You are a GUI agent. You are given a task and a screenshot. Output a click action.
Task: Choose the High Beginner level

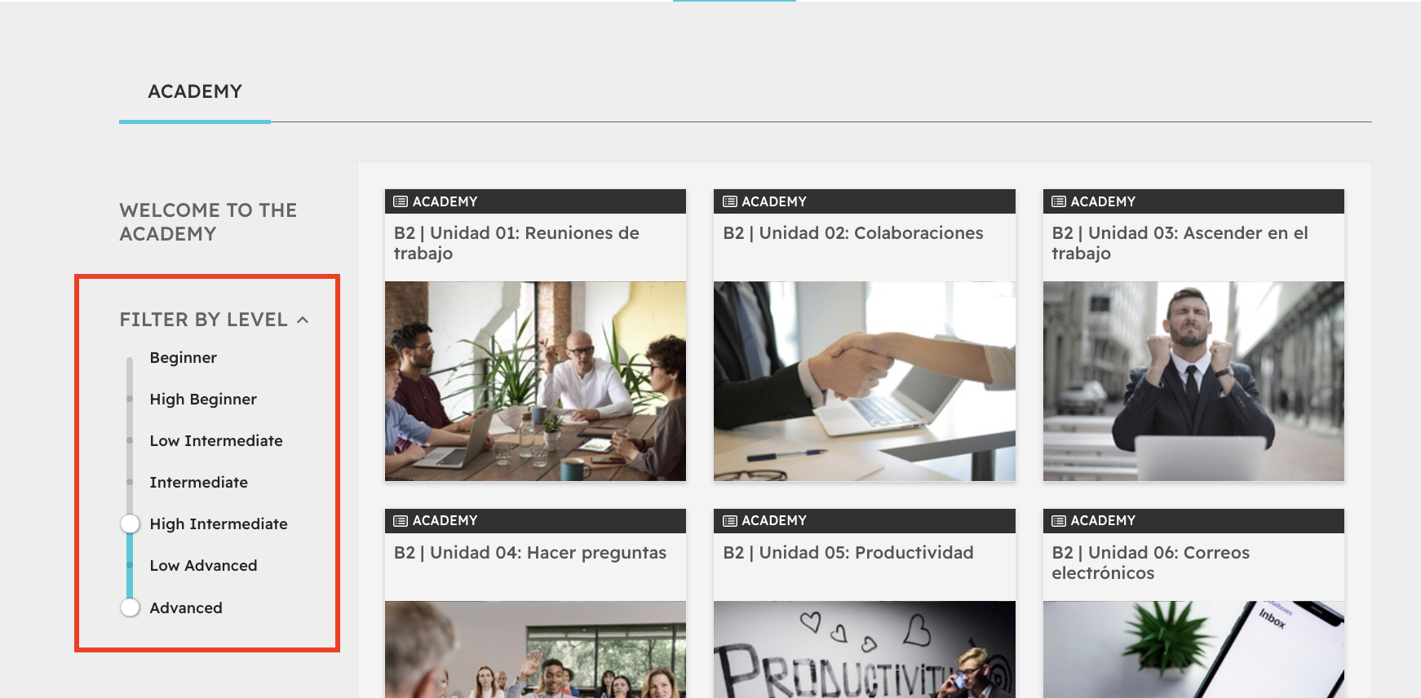click(203, 400)
